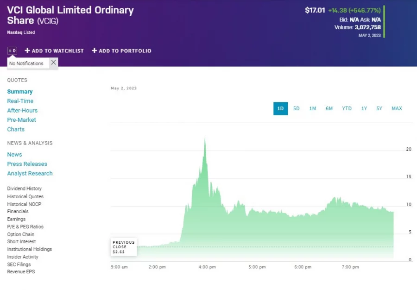View the MAX chart history
Image resolution: width=417 pixels, height=290 pixels.
coord(397,108)
